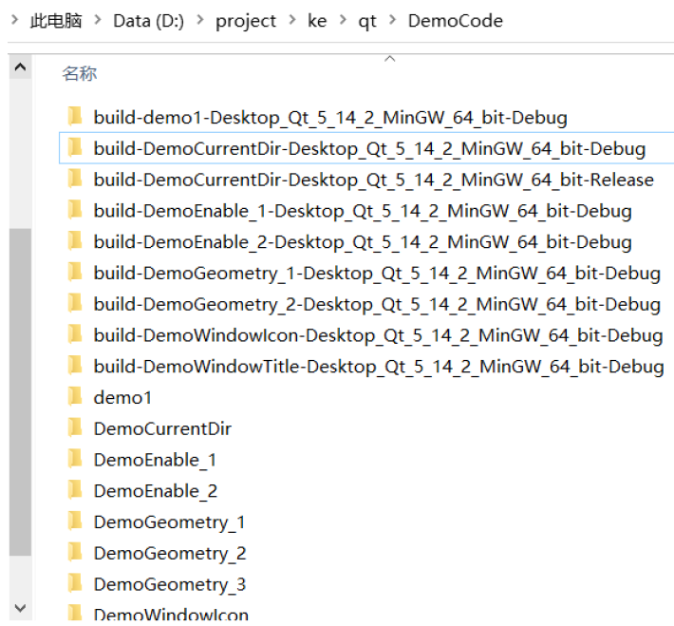The height and width of the screenshot is (626, 674).
Task: Select build-DemoGeometry_1-Desktop_Qt_5_14_2_MinGW_64_bit-Debug name
Action: (377, 274)
